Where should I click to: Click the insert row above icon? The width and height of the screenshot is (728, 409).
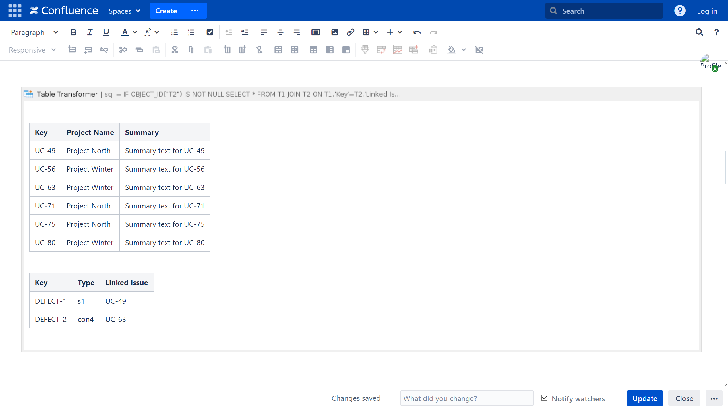pos(72,50)
